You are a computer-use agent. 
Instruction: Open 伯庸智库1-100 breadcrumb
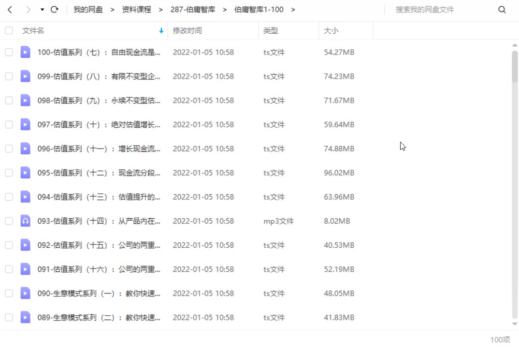point(259,10)
